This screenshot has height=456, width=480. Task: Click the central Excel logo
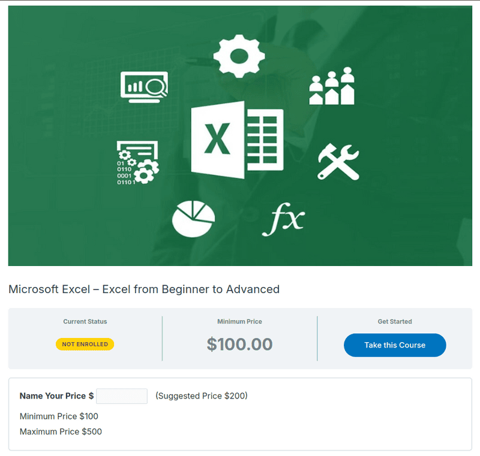point(236,140)
